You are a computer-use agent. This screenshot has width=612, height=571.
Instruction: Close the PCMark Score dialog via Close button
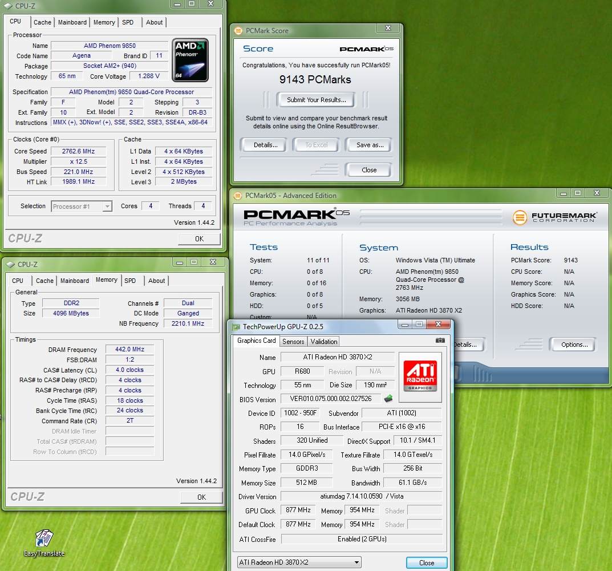[369, 170]
